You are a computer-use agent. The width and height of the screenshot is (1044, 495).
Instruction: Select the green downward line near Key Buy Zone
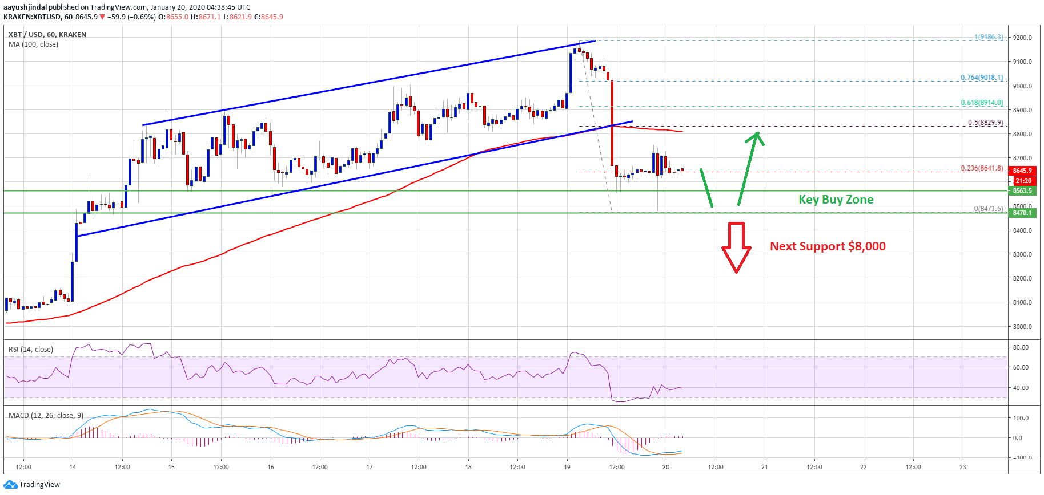[x=706, y=188]
